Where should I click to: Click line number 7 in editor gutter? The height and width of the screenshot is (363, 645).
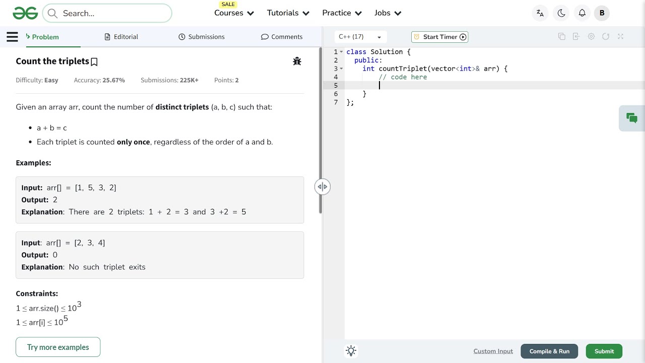pyautogui.click(x=336, y=102)
